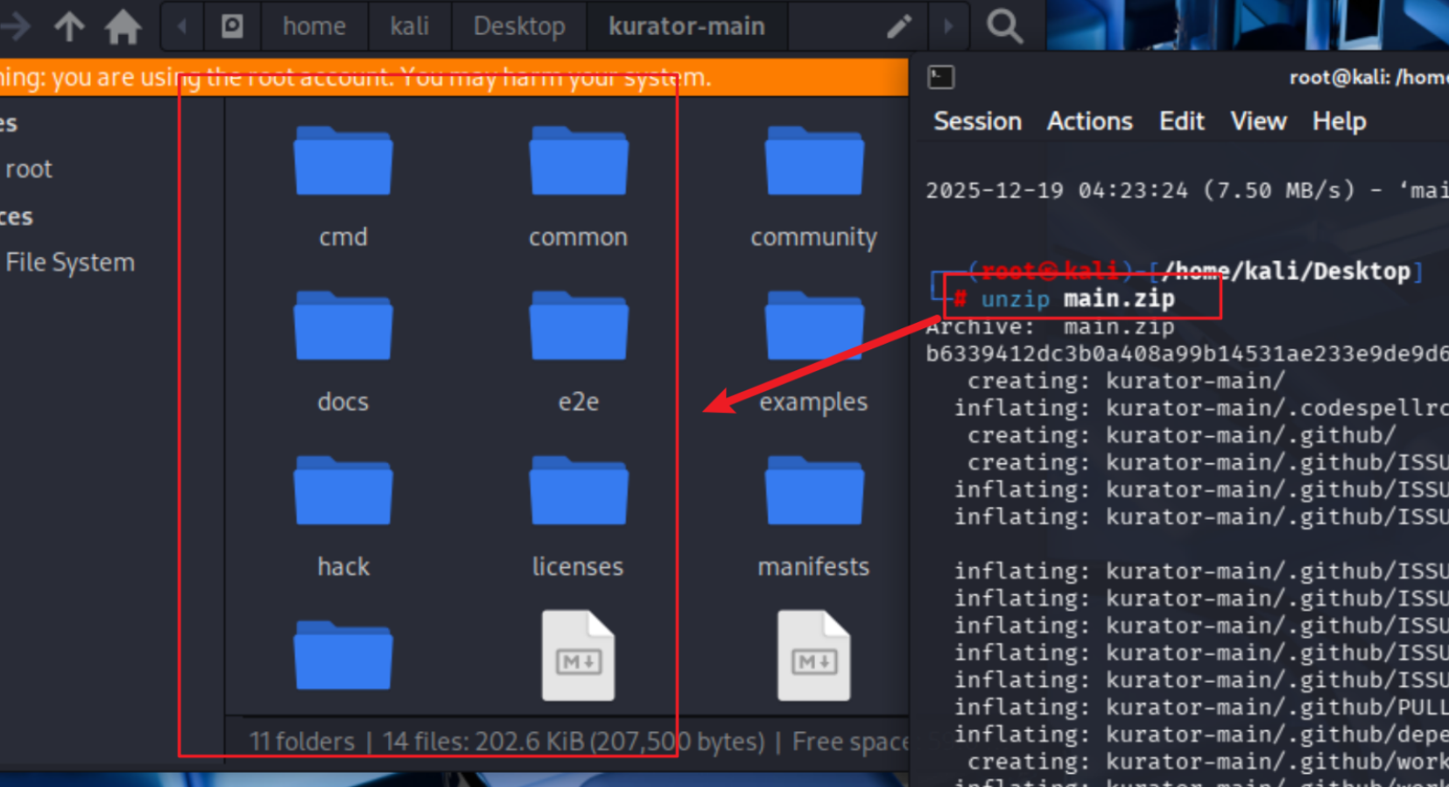The height and width of the screenshot is (787, 1449).
Task: Click the b6339412dc3b0a408 hash line
Action: pyautogui.click(x=1186, y=354)
